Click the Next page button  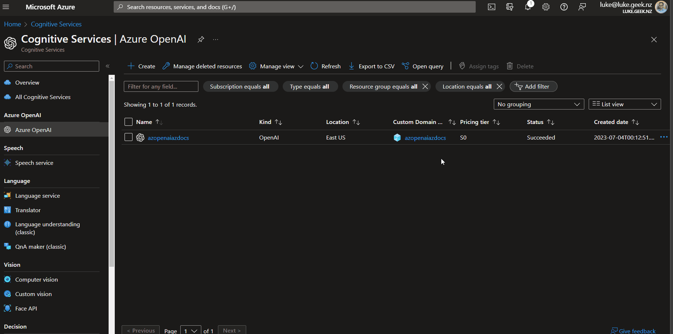tap(232, 330)
